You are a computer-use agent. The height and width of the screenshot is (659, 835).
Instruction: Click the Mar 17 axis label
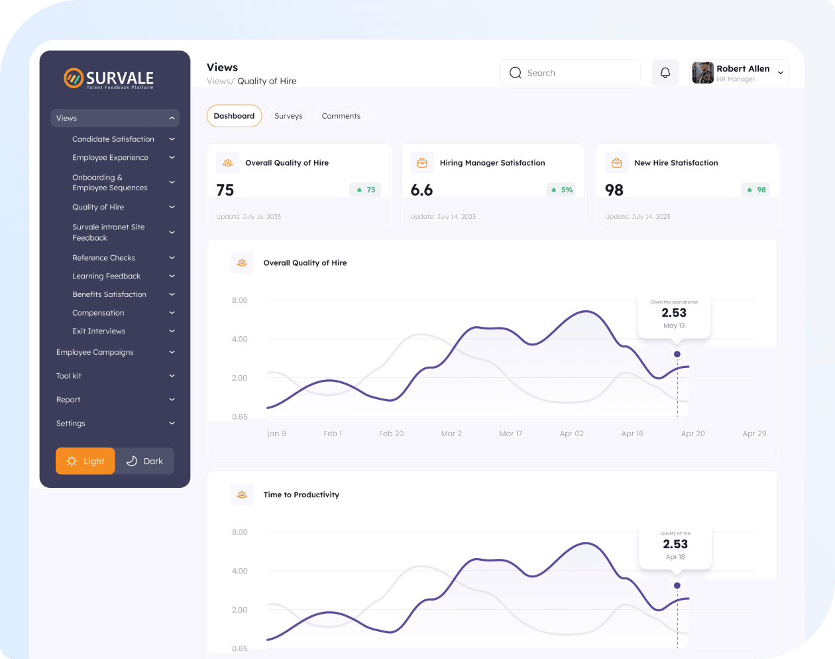(511, 434)
